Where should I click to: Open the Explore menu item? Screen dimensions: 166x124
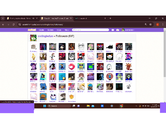(x=50, y=30)
